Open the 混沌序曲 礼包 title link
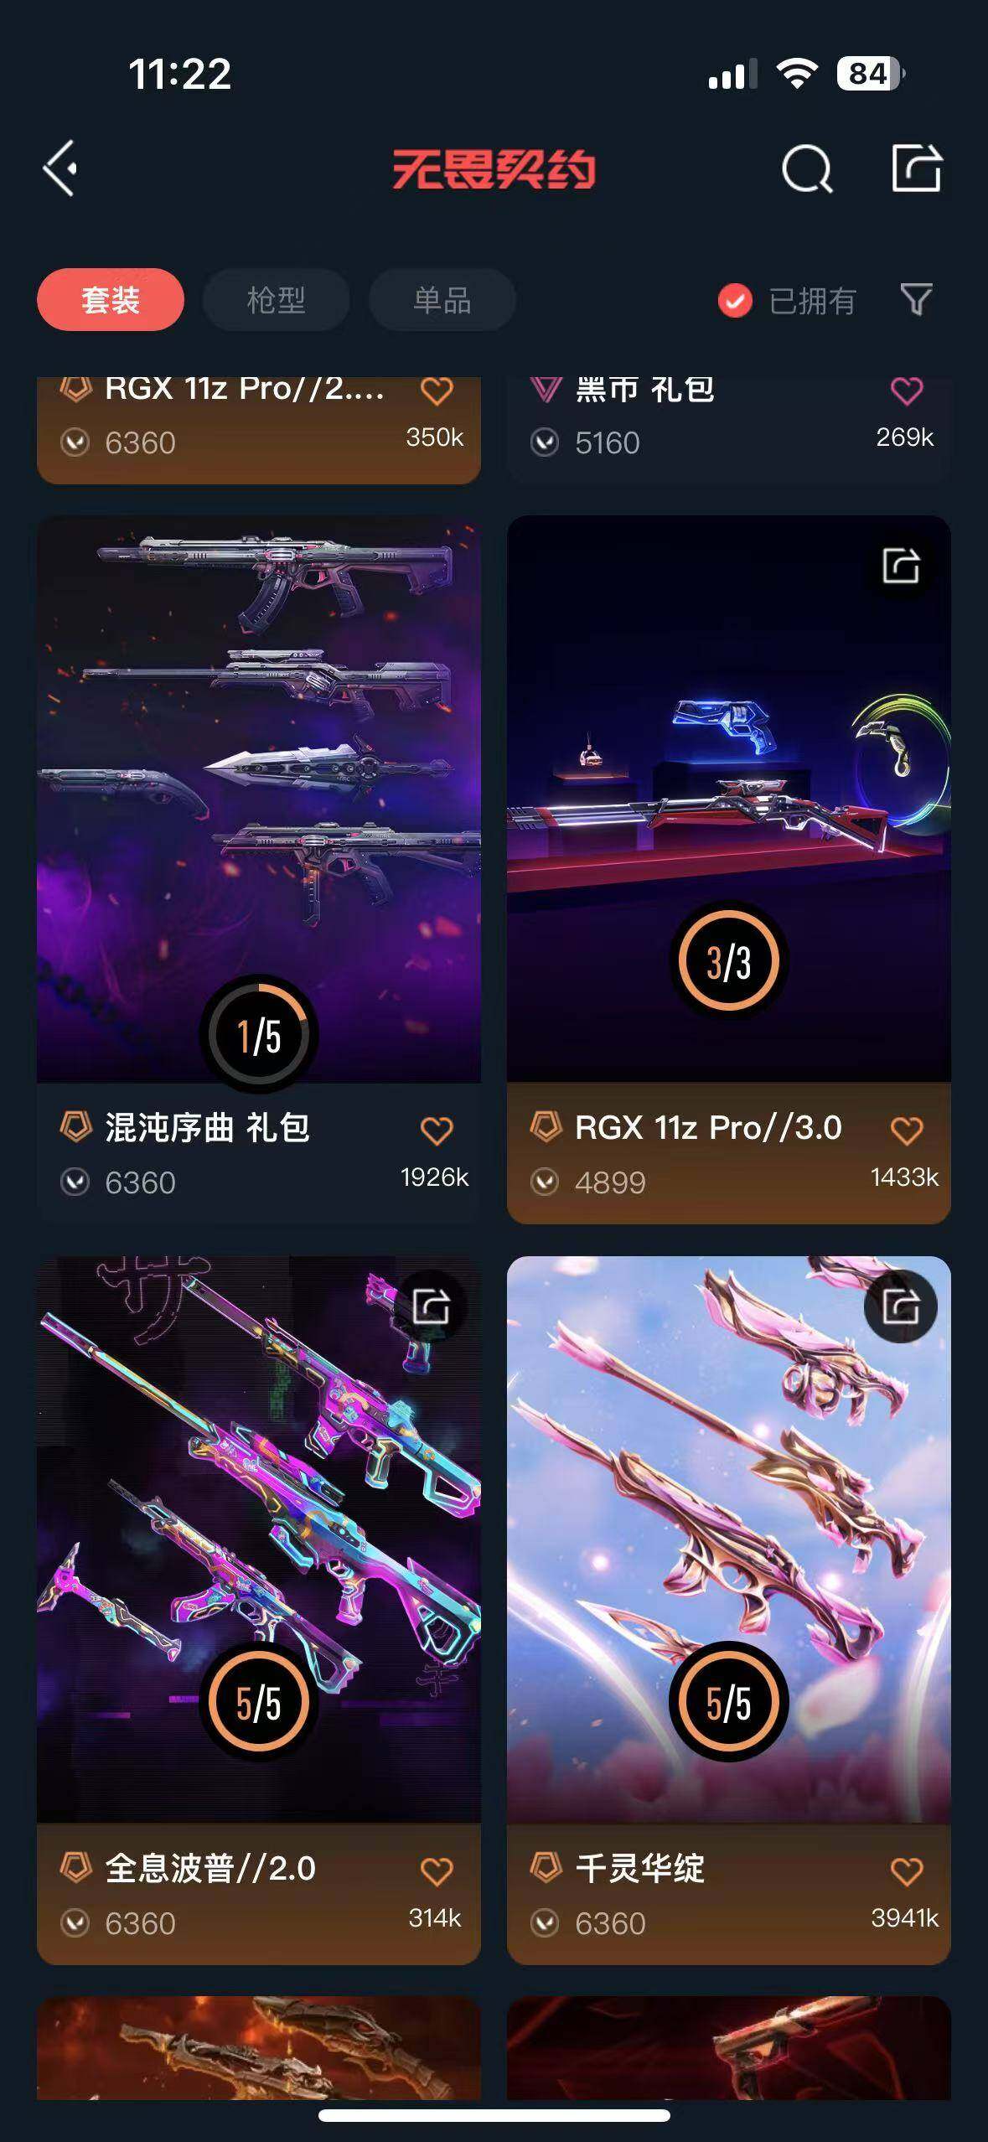 pos(207,1127)
